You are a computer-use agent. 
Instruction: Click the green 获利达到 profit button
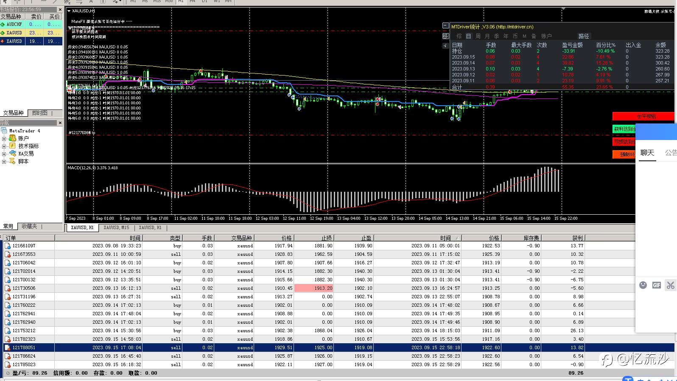[624, 129]
